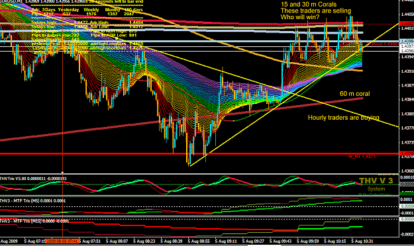Click the 'THV3 - MTF Trix (M5)' indicator label
This screenshot has height=246, width=414.
coord(20,200)
